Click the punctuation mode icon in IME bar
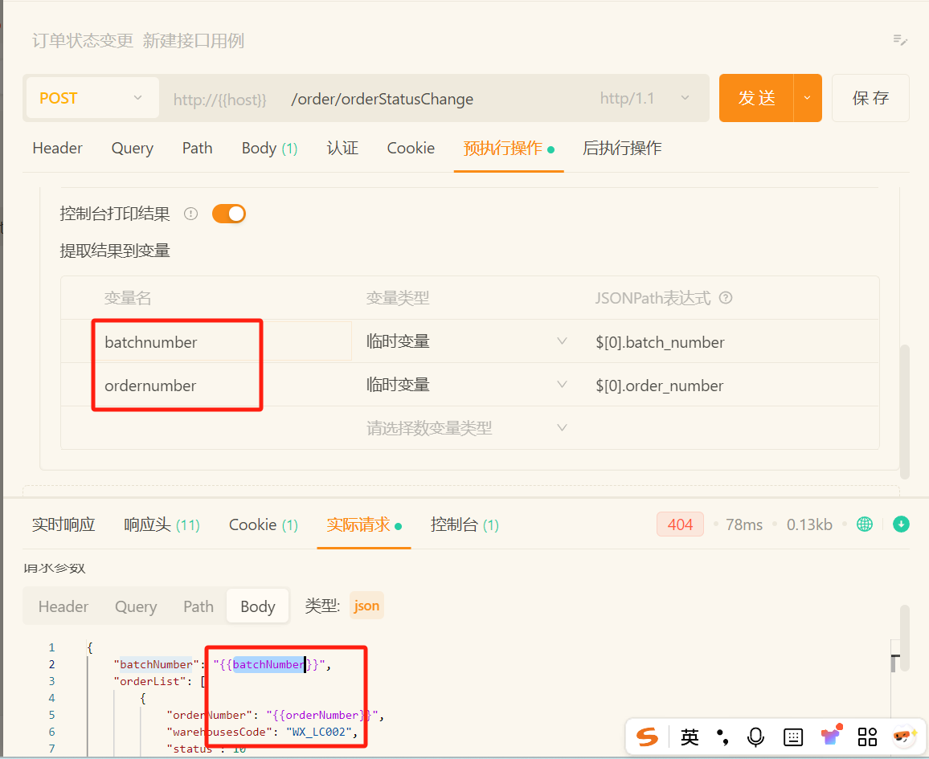Viewport: 929px width, 759px height. pos(722,737)
